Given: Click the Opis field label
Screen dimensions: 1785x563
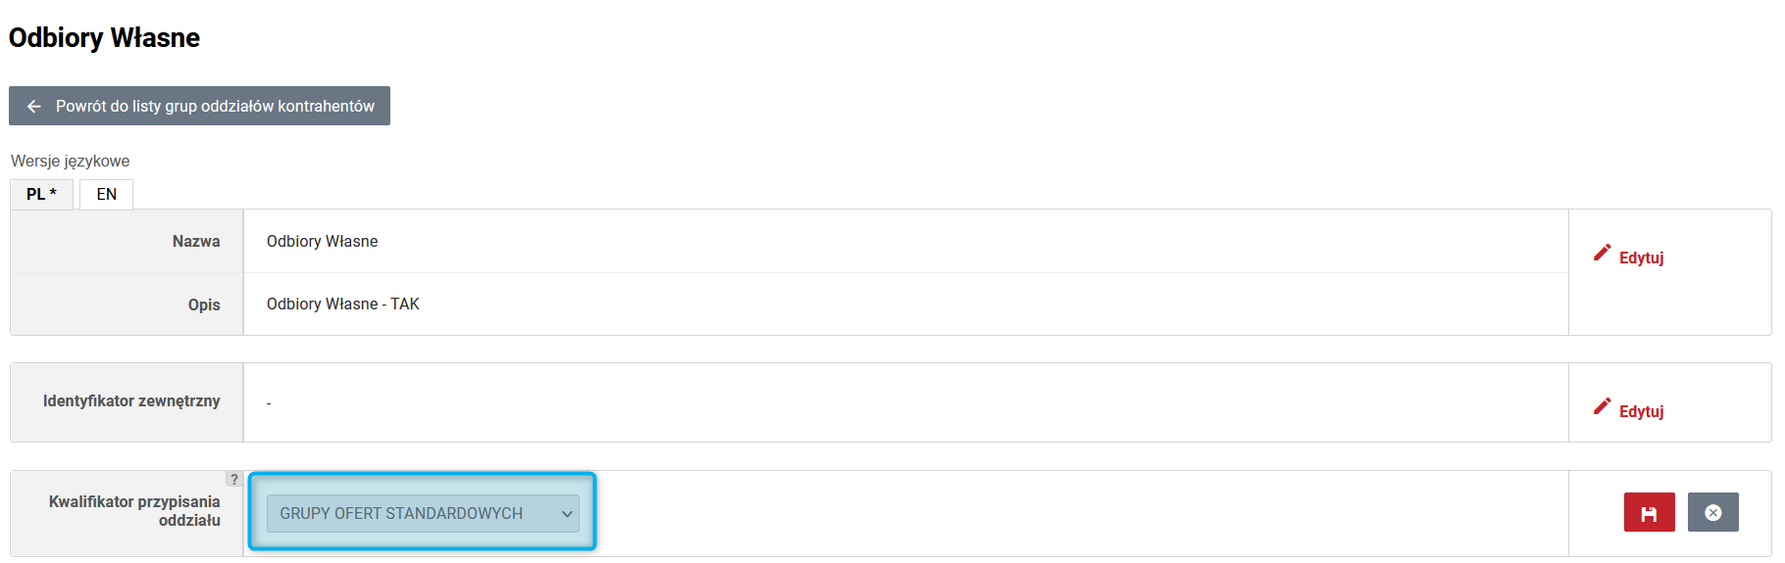Looking at the screenshot, I should (x=204, y=305).
